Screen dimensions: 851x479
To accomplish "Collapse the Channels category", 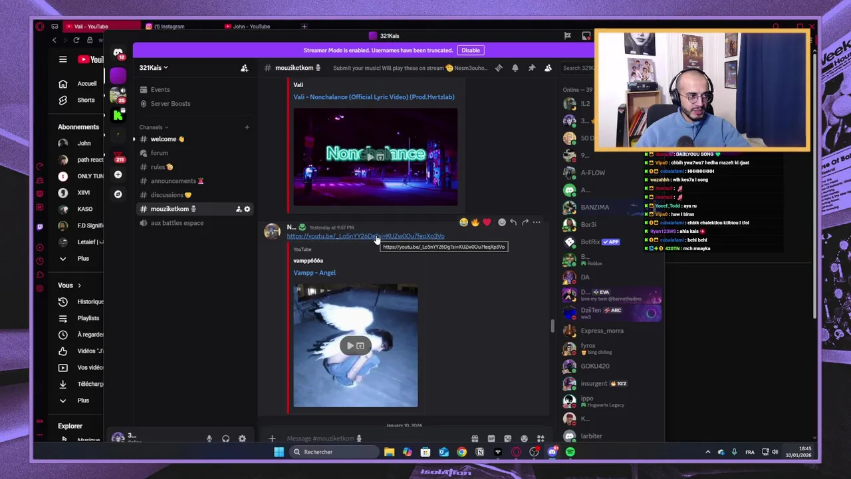I will [154, 127].
